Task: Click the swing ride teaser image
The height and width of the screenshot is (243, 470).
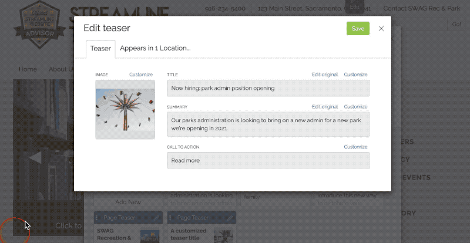Action: (125, 109)
